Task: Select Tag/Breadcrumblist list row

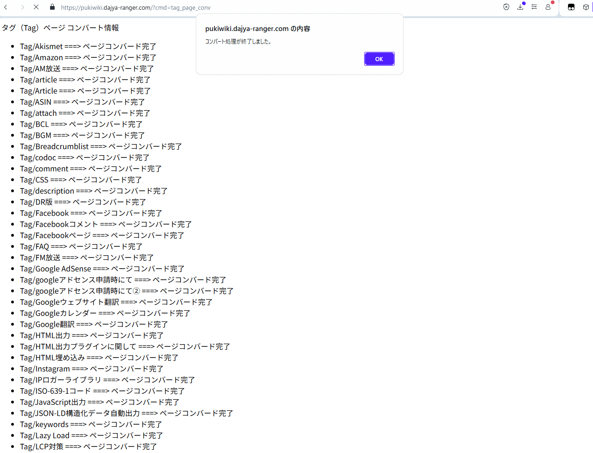Action: pyautogui.click(x=101, y=146)
